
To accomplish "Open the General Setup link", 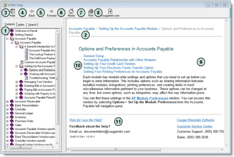I will click(94, 56).
